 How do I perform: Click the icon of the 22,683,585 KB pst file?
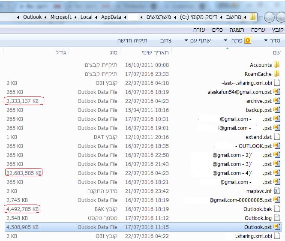[277, 173]
